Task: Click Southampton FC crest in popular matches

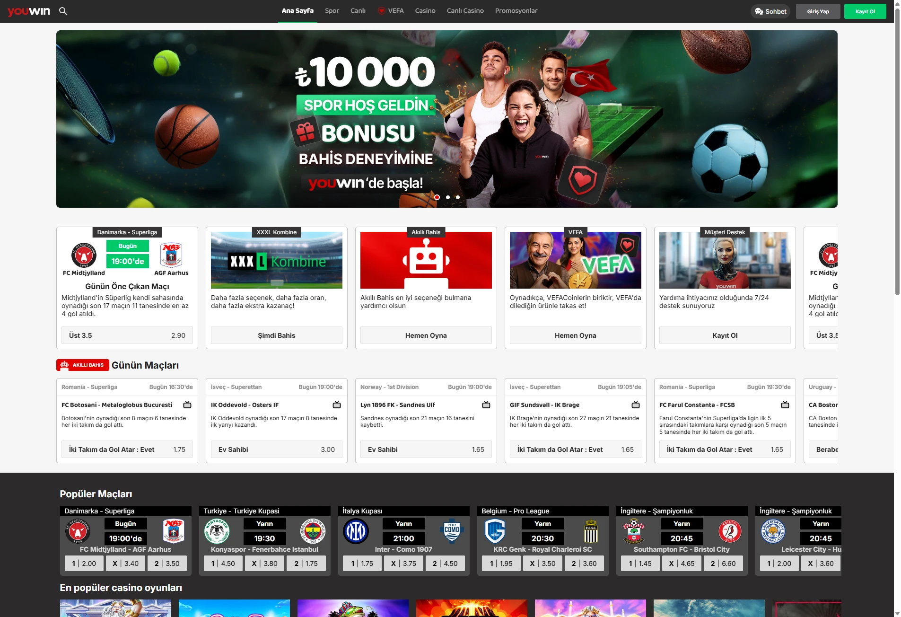Action: pos(634,531)
